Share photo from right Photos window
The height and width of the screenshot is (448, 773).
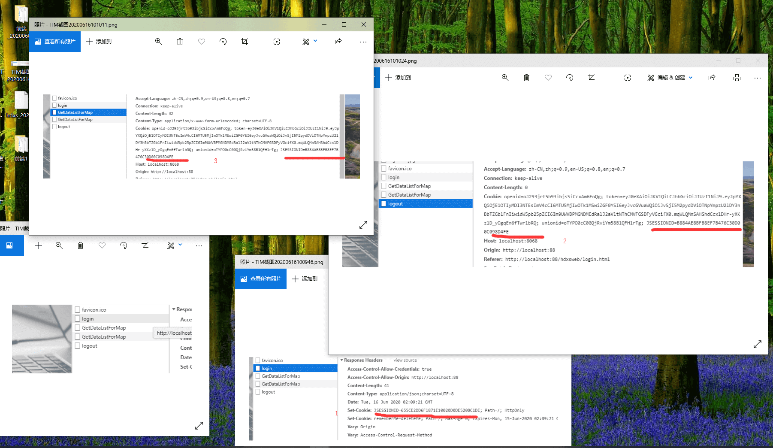(x=712, y=78)
